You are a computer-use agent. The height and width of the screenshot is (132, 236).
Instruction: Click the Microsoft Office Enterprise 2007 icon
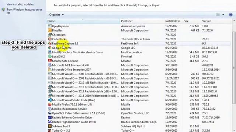tap(50, 69)
